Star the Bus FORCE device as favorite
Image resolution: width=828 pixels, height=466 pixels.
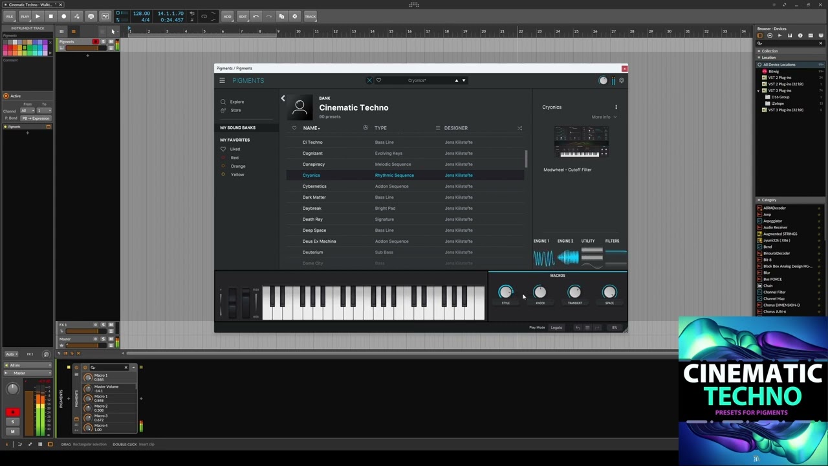click(x=819, y=279)
